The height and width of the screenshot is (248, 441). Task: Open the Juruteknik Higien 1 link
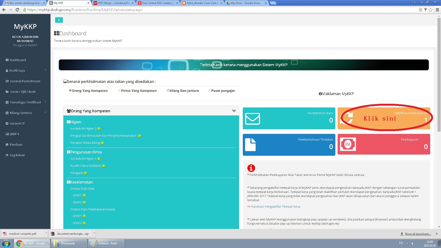(x=84, y=159)
